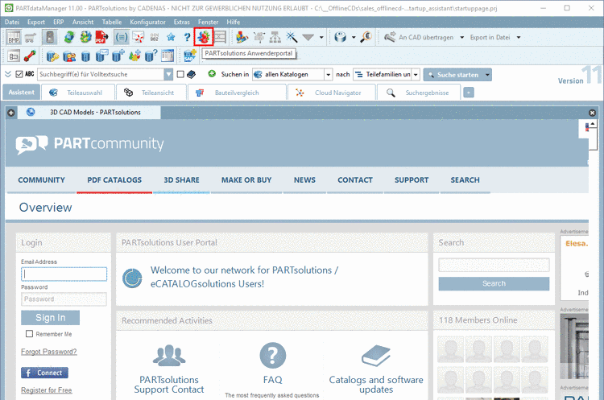Screen dimensions: 604x400
Task: Open PDF CATALOGS in site navigation
Action: pyautogui.click(x=114, y=179)
